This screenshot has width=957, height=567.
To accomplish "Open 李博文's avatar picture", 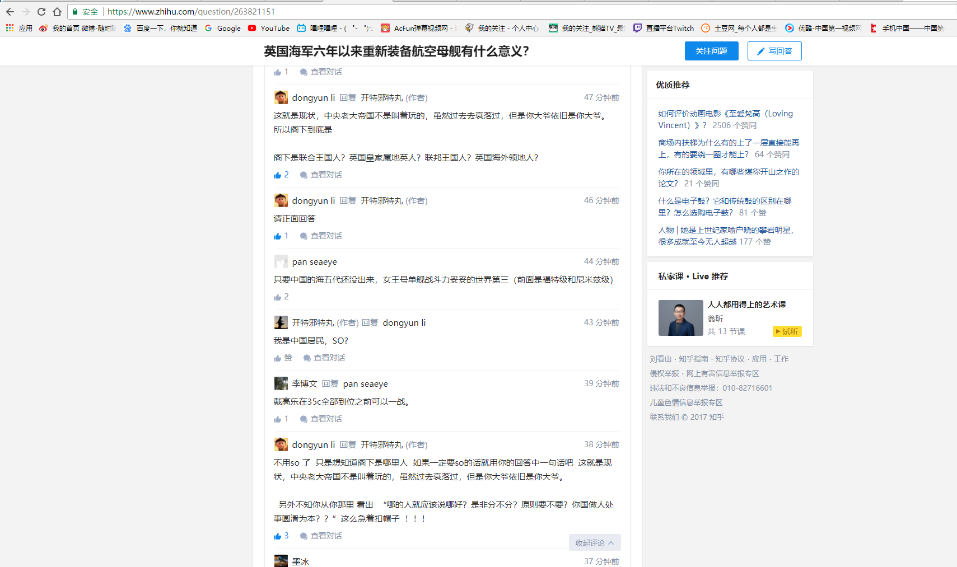I will (x=281, y=383).
